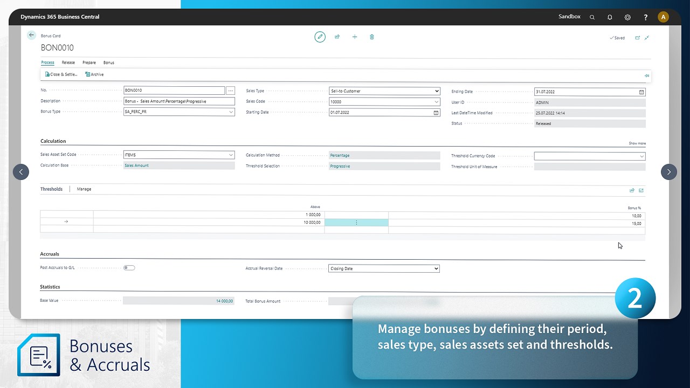Viewport: 690px width, 388px height.
Task: Open the row menu for the 10 000,00 threshold
Action: [356, 223]
